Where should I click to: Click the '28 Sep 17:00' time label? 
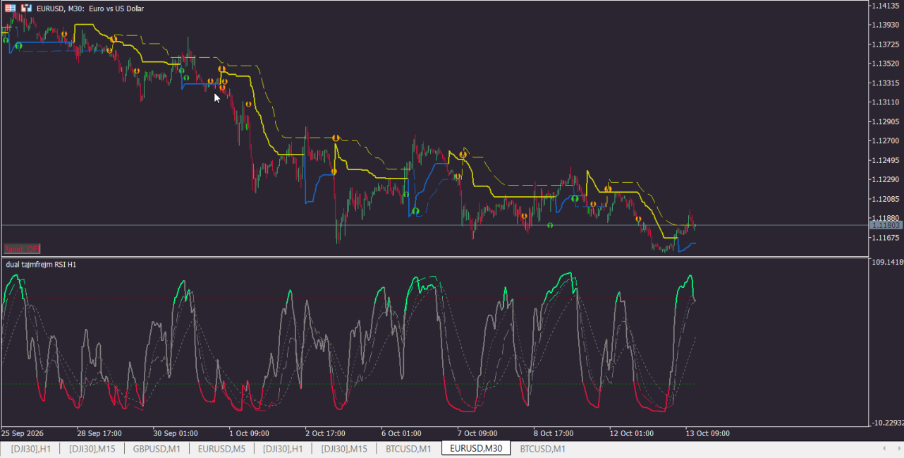coord(100,433)
